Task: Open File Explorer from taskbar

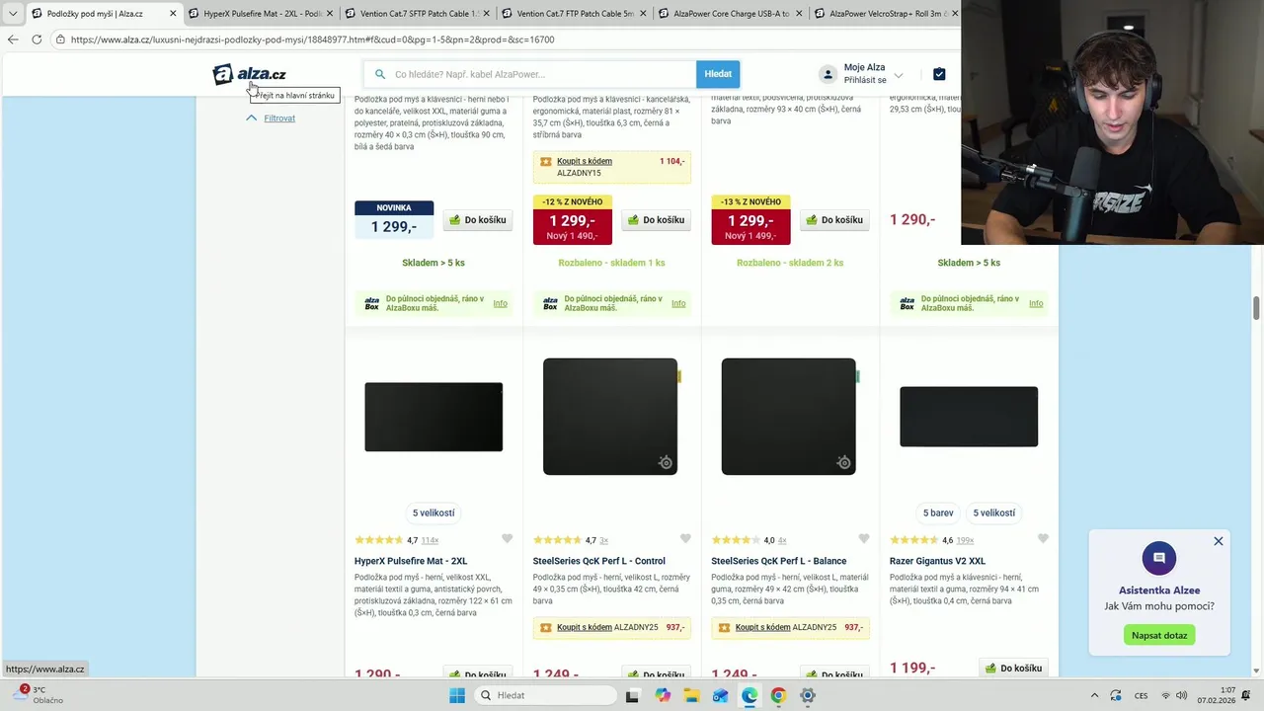Action: point(691,695)
